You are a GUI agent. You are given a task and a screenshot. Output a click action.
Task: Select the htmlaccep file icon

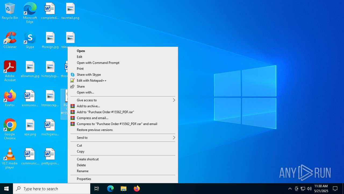pos(50,98)
